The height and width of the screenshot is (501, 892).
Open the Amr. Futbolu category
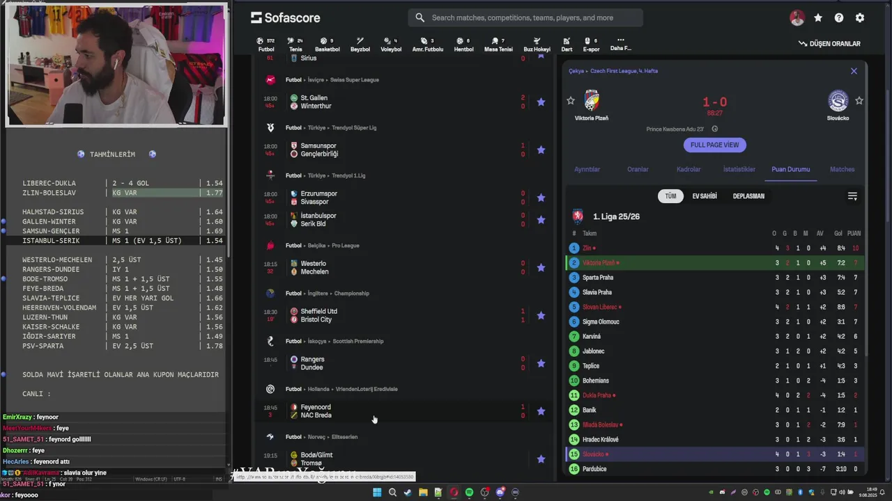point(427,45)
